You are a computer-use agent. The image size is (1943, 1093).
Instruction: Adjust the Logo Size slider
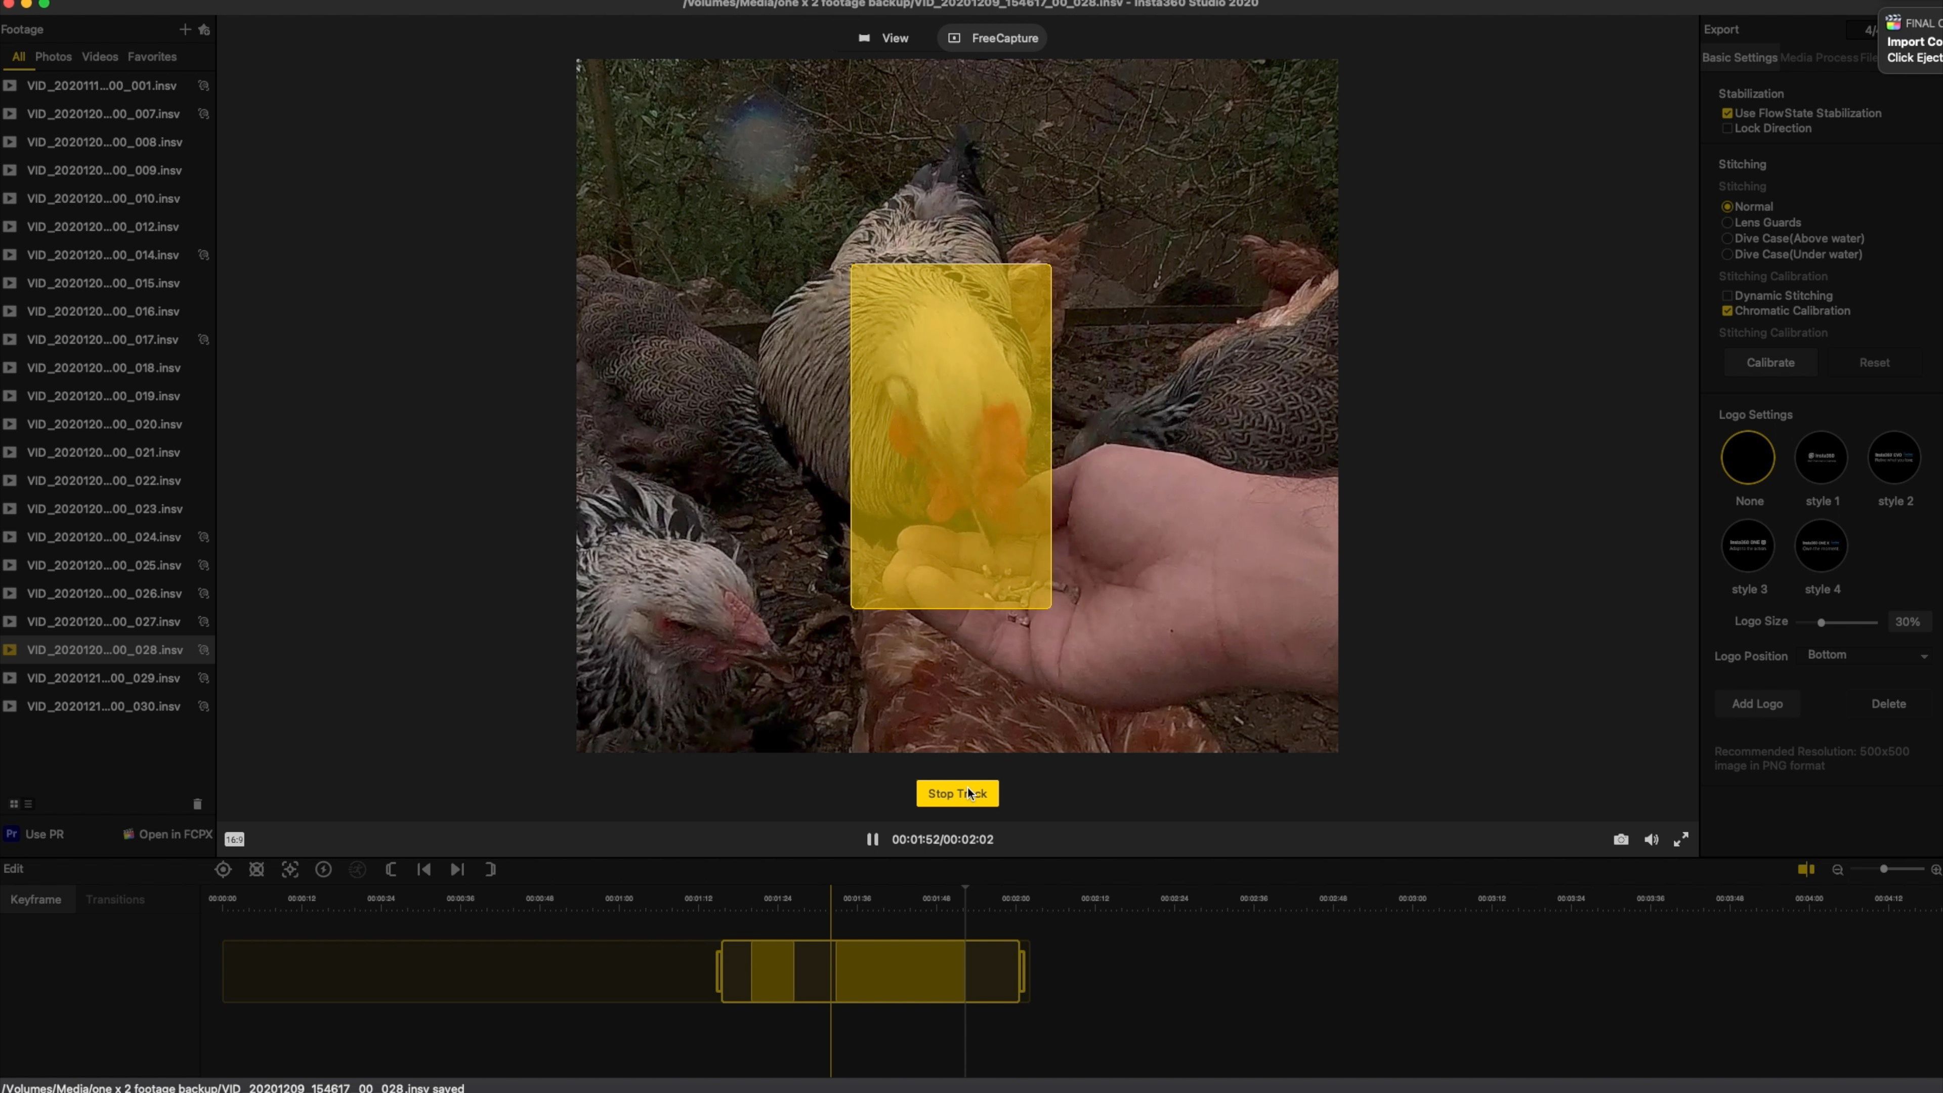(1822, 622)
